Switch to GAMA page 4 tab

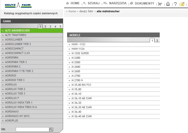55,26
